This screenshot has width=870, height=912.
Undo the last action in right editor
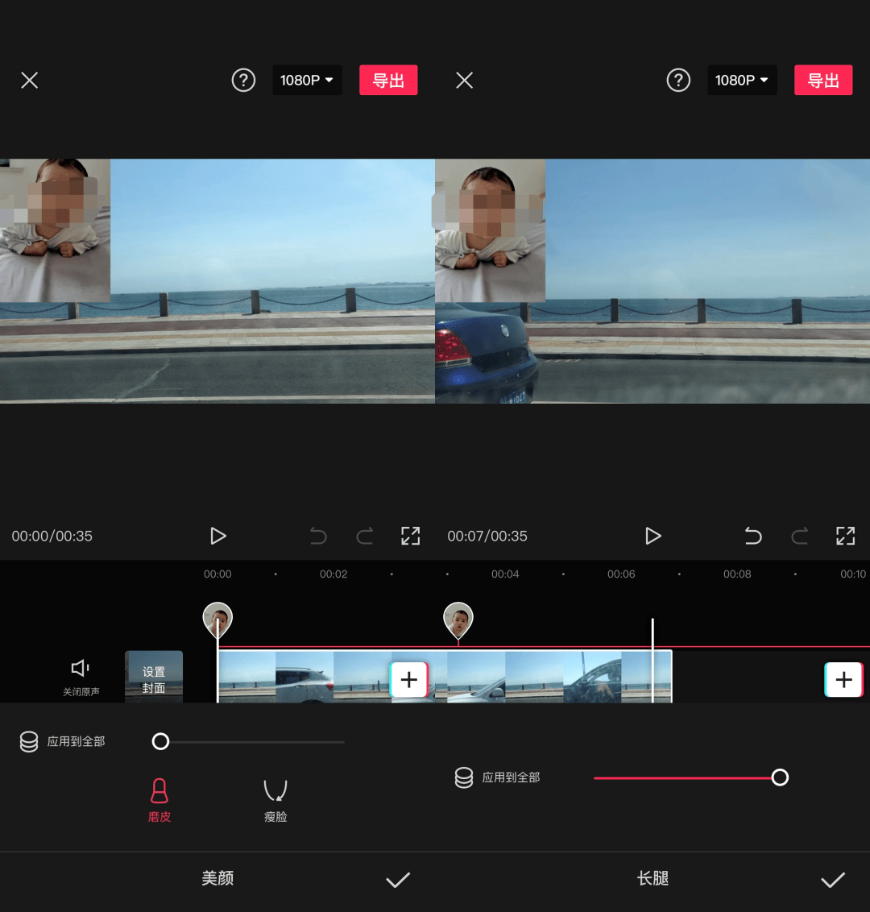753,536
